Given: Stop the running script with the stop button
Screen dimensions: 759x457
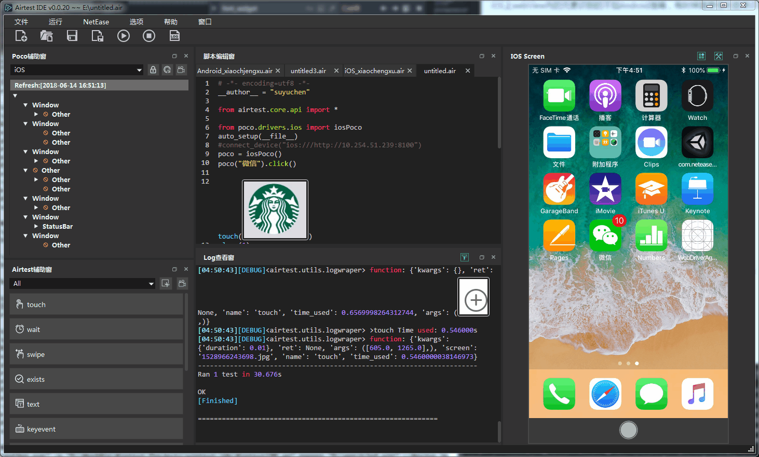Looking at the screenshot, I should [x=149, y=36].
